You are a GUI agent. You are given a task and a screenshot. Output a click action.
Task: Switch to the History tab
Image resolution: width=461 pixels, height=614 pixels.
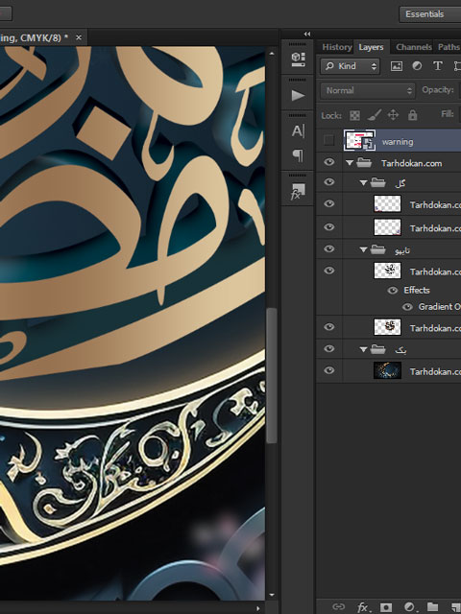pos(337,47)
